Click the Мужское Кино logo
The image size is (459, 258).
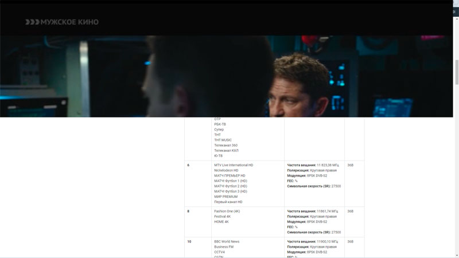(62, 22)
